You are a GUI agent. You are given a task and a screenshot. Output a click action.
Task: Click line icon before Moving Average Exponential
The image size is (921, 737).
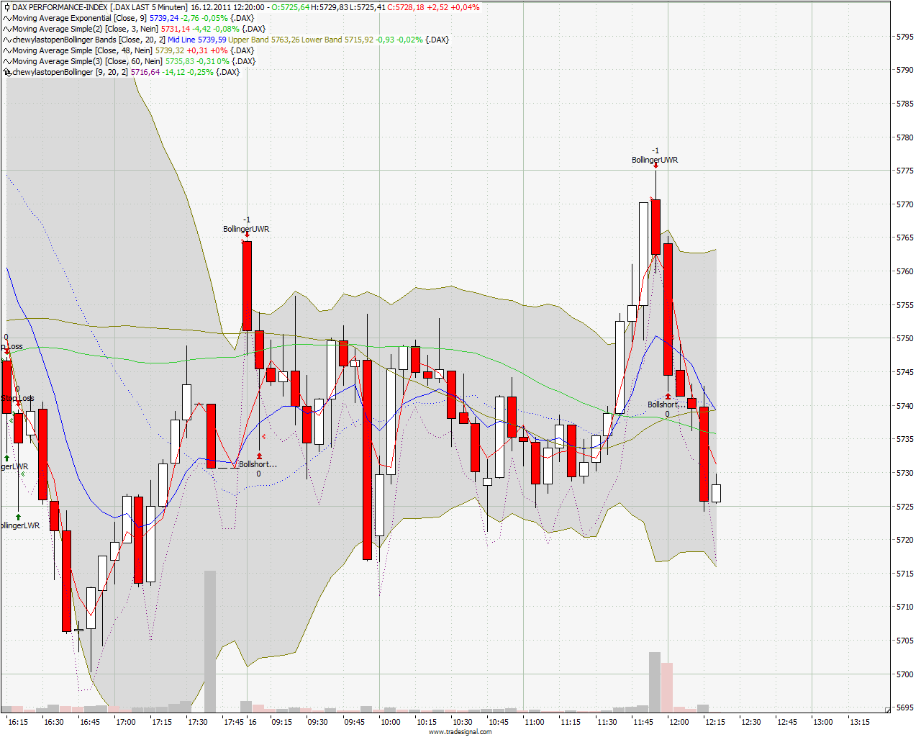pyautogui.click(x=7, y=18)
